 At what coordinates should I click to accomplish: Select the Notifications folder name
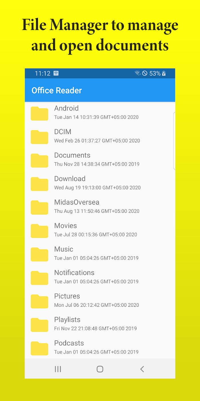(74, 273)
